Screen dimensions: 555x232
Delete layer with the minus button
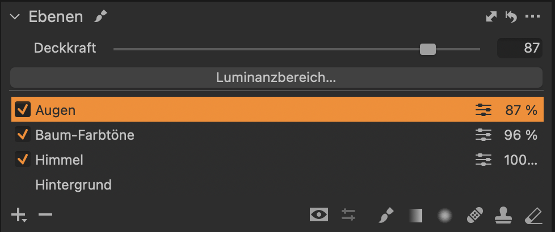[x=45, y=214]
